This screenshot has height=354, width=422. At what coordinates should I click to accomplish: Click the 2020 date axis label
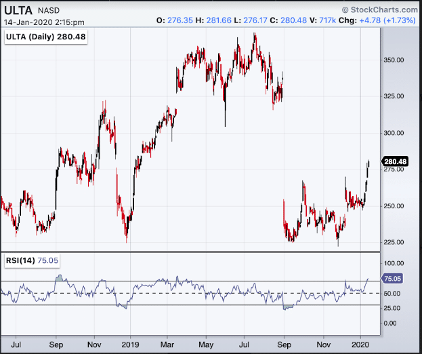pyautogui.click(x=360, y=345)
